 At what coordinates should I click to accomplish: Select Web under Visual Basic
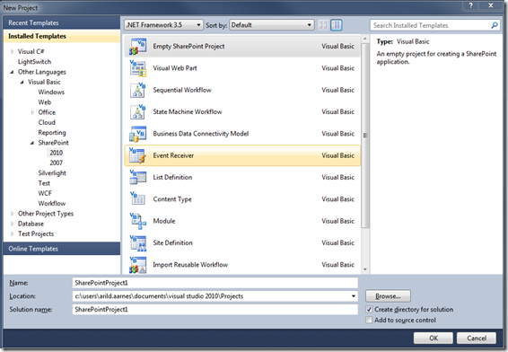tap(44, 102)
